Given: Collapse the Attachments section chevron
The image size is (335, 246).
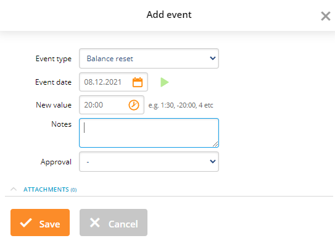Looking at the screenshot, I should 14,189.
